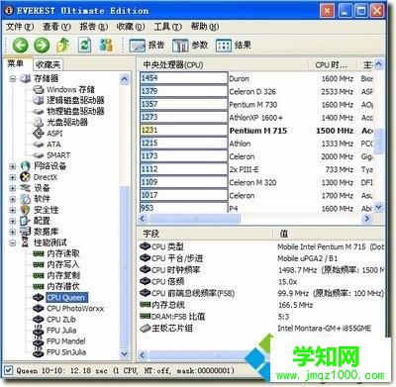Viewport: 396px width, 387px height.
Task: Click the tree panel scroll-down arrow
Action: [125, 354]
